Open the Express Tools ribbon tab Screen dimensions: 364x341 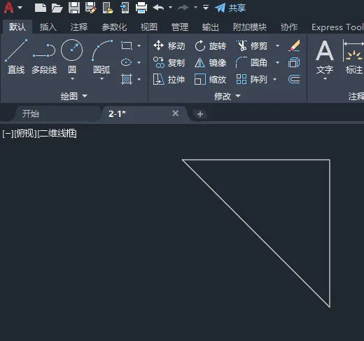coord(337,27)
